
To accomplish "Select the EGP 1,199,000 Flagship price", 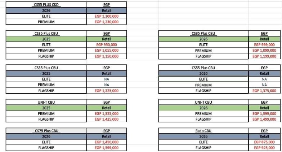I will point(264,56).
